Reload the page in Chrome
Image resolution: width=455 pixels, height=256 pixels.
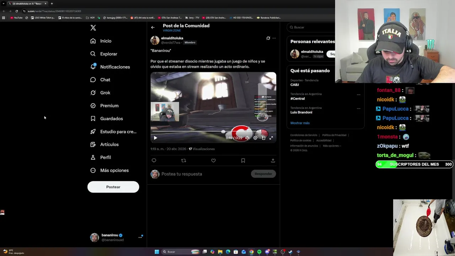coord(16,11)
